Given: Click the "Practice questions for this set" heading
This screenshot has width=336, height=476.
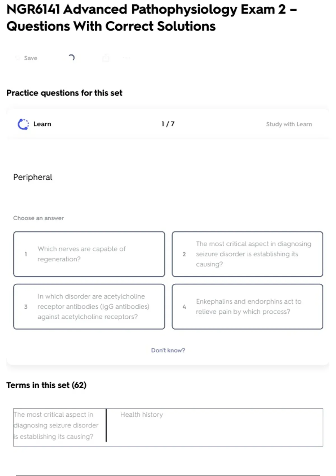Looking at the screenshot, I should coord(64,93).
